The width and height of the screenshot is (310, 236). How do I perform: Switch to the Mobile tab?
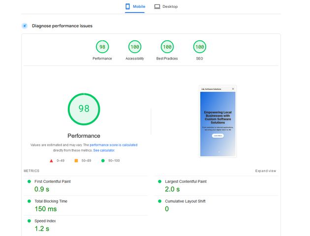click(135, 6)
